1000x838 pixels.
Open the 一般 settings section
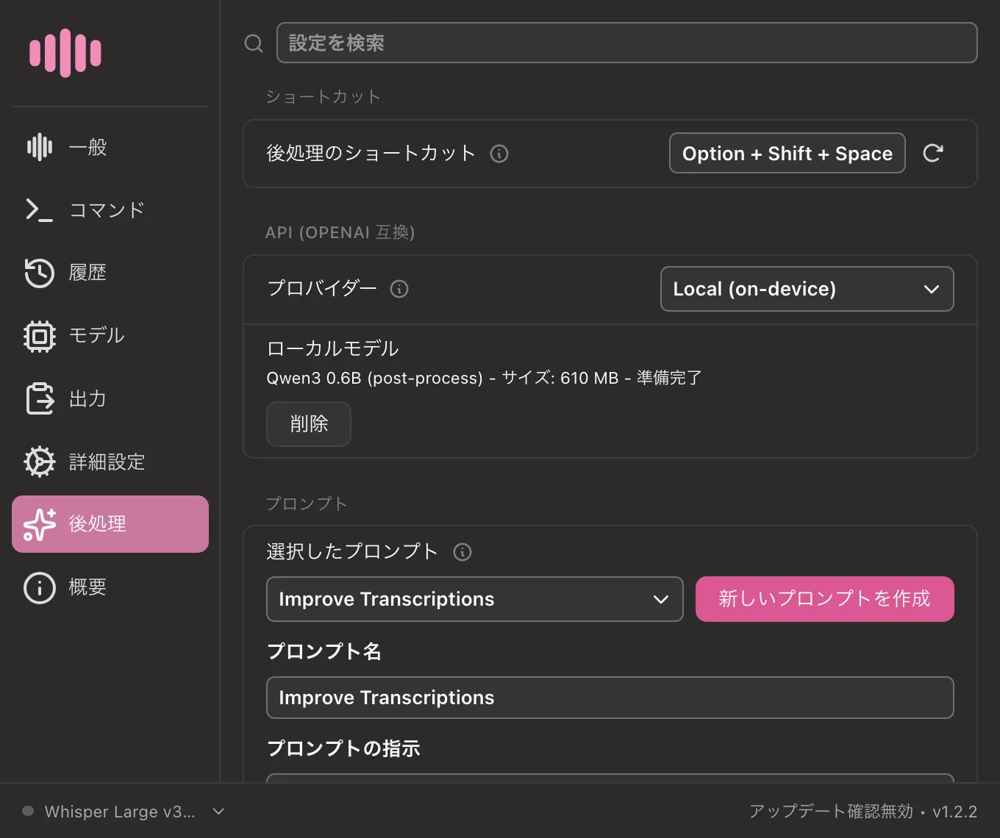(110, 147)
